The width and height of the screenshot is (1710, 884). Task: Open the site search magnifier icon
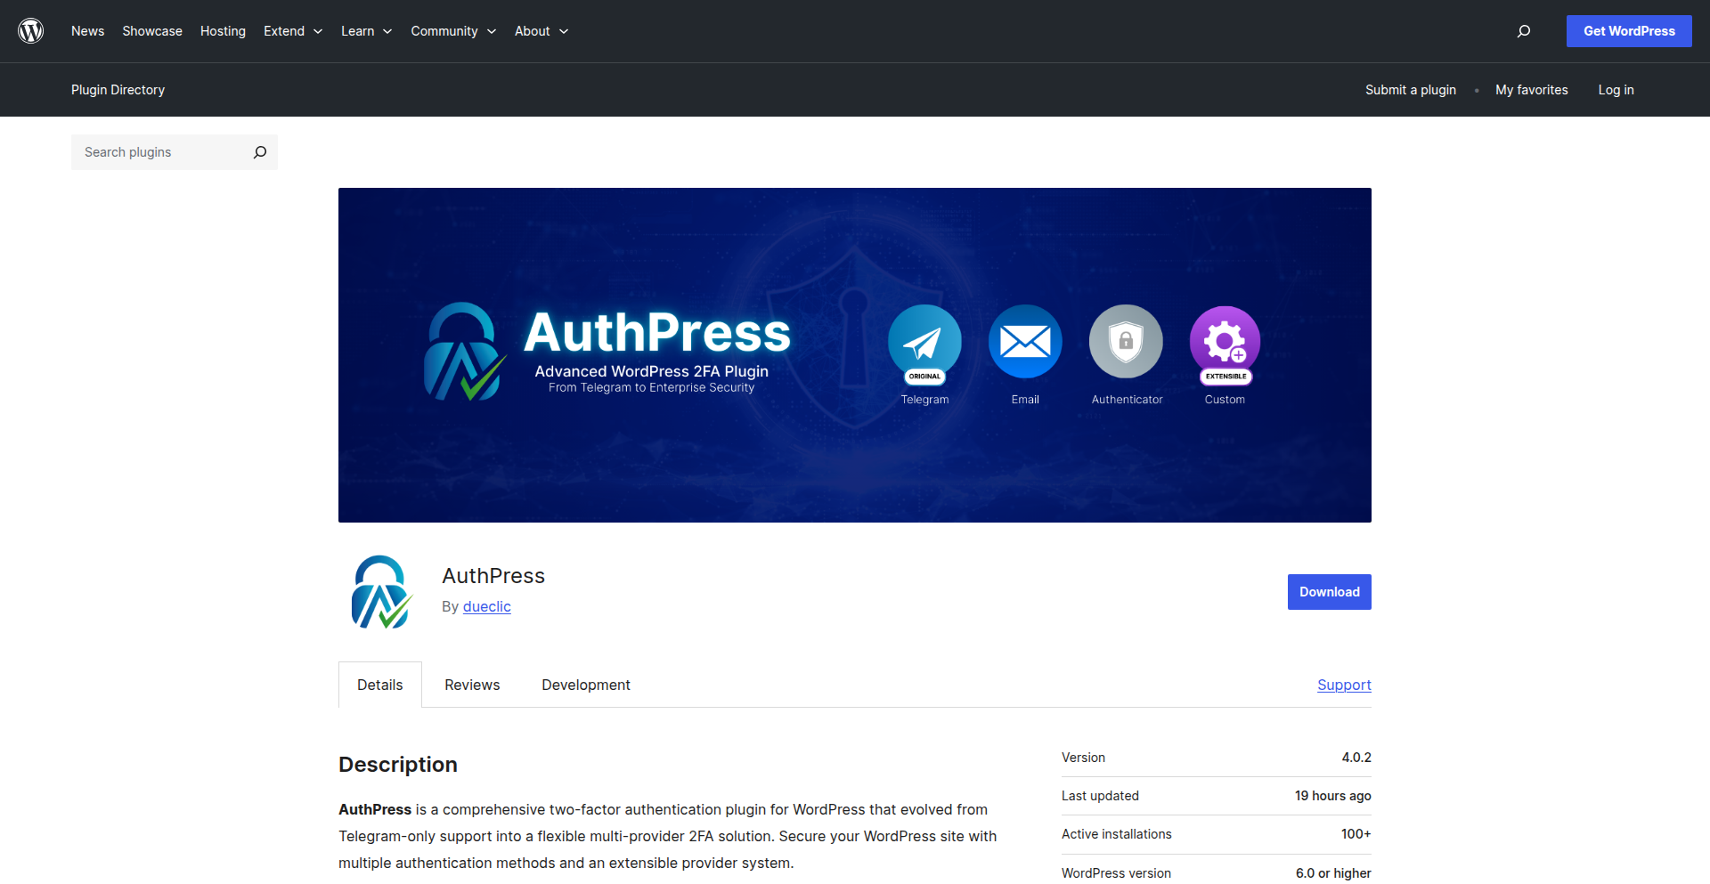(x=1524, y=31)
